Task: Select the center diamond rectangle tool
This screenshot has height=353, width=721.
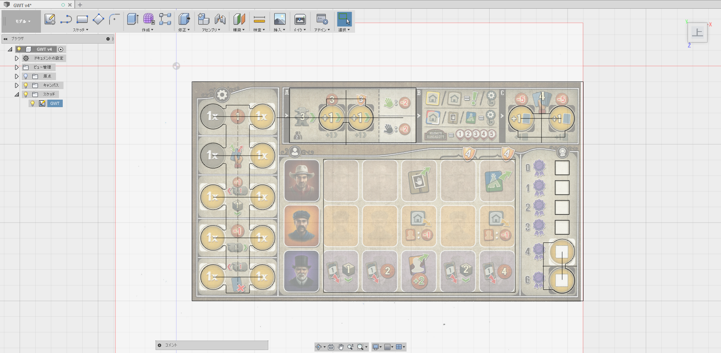Action: [x=98, y=19]
